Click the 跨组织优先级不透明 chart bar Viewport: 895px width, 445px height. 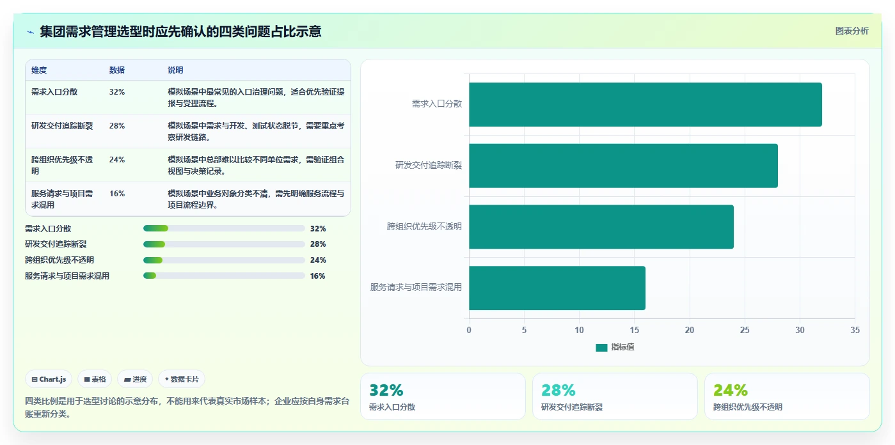point(601,227)
